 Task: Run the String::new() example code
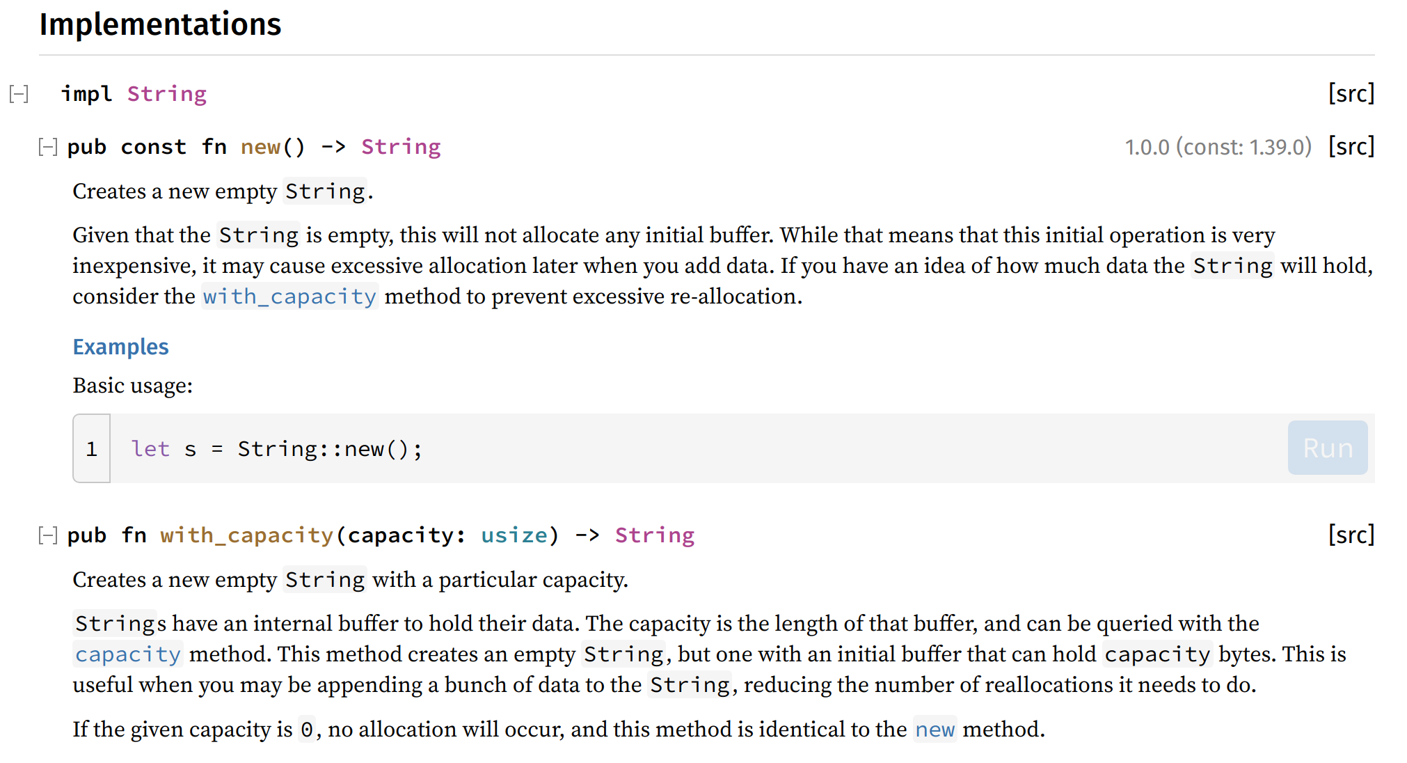[1328, 448]
